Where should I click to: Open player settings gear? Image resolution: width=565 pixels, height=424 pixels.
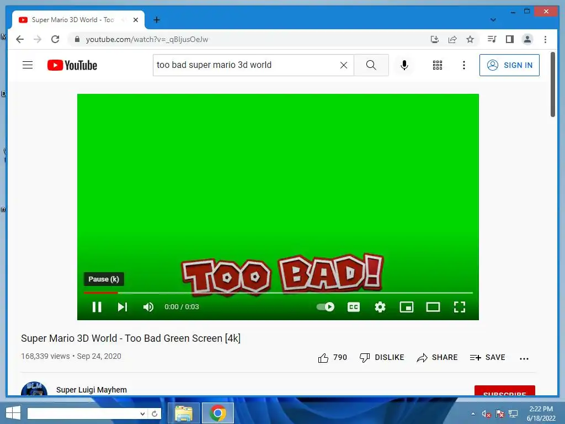[380, 307]
